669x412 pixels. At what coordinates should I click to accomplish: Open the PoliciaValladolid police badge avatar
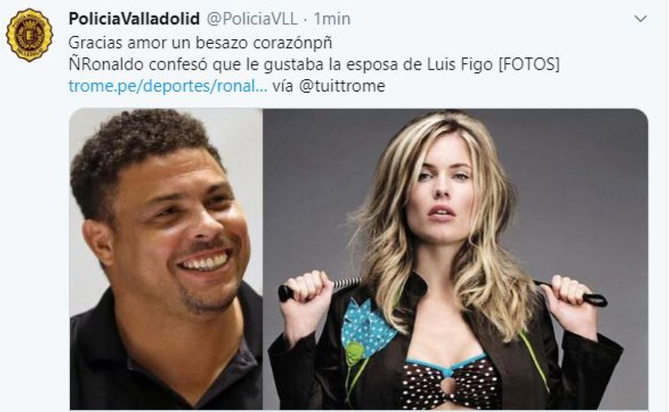coord(29,35)
